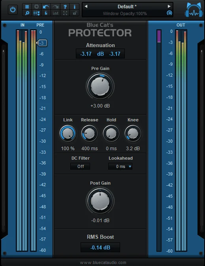Image resolution: width=205 pixels, height=266 pixels.
Task: Click the Link knob
Action: pos(68,134)
